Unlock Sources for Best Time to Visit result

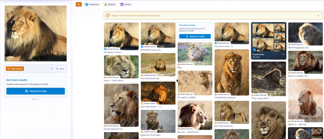pos(222,123)
